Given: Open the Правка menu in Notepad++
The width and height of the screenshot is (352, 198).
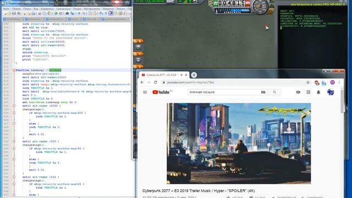Looking at the screenshot, I should 16,9.
